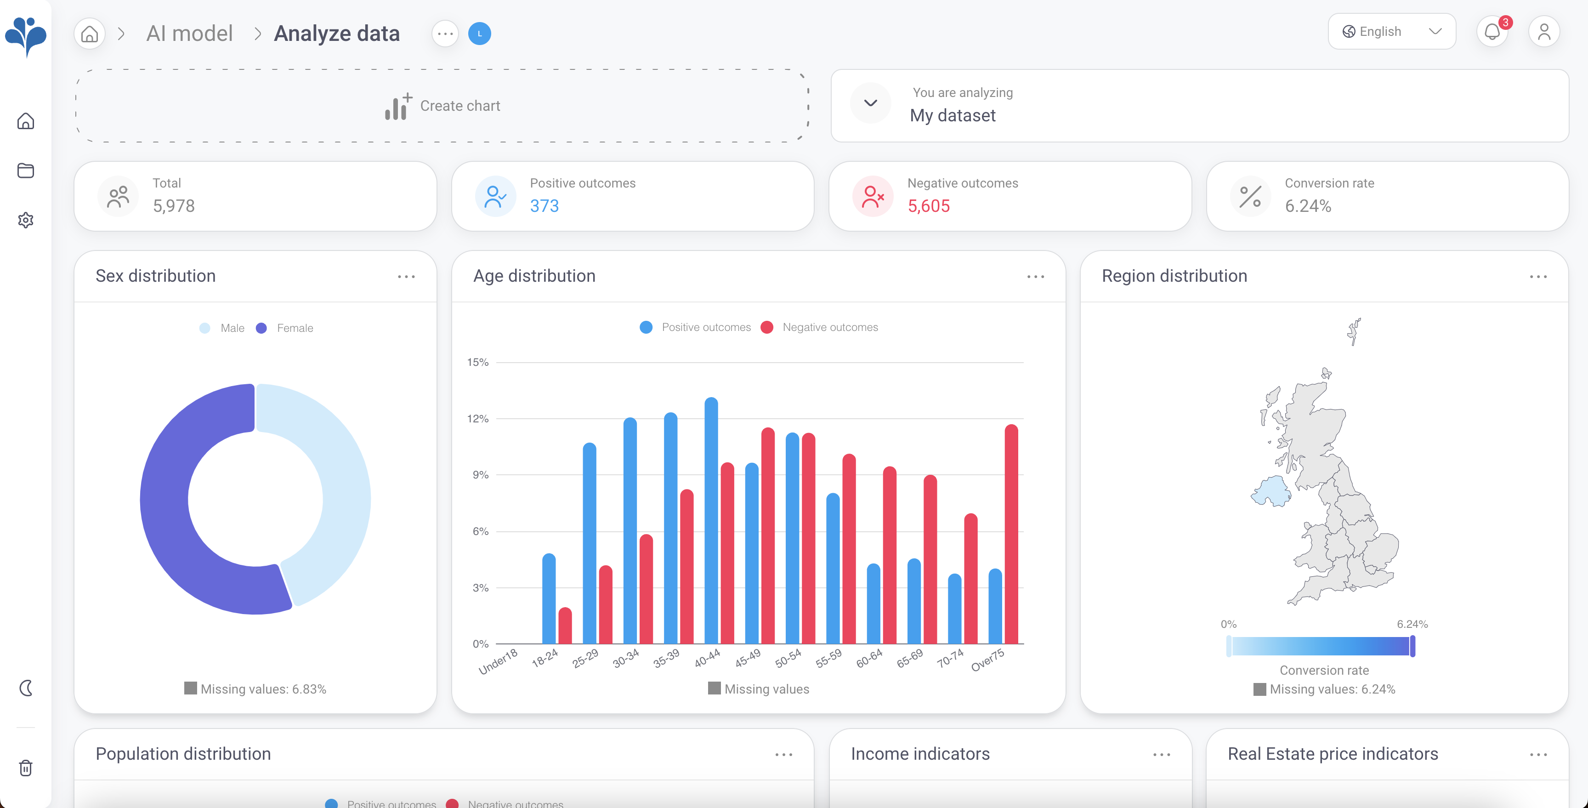This screenshot has height=808, width=1588.
Task: Toggle the Male legend in Sex distribution
Action: pos(221,328)
